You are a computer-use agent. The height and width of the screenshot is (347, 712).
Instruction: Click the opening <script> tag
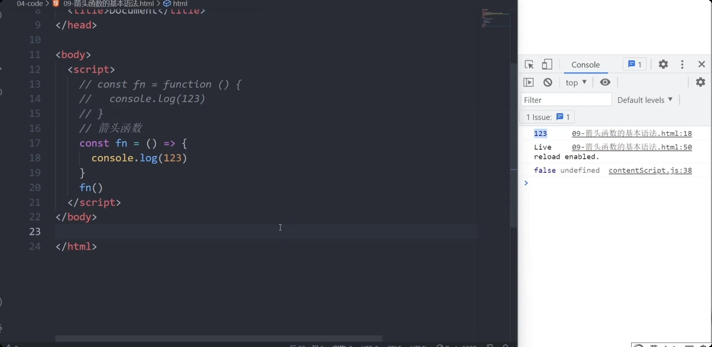[x=91, y=70]
